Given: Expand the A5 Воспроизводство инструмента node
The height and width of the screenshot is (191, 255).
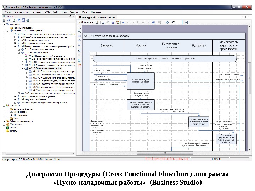Looking at the screenshot, I should pos(15,97).
